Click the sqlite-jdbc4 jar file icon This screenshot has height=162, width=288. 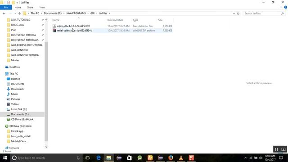point(54,26)
